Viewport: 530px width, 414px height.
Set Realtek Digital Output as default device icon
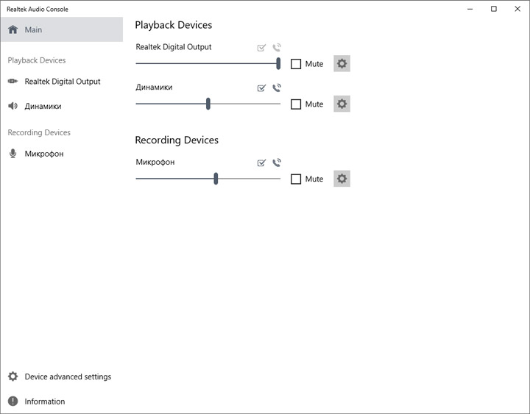(x=261, y=48)
